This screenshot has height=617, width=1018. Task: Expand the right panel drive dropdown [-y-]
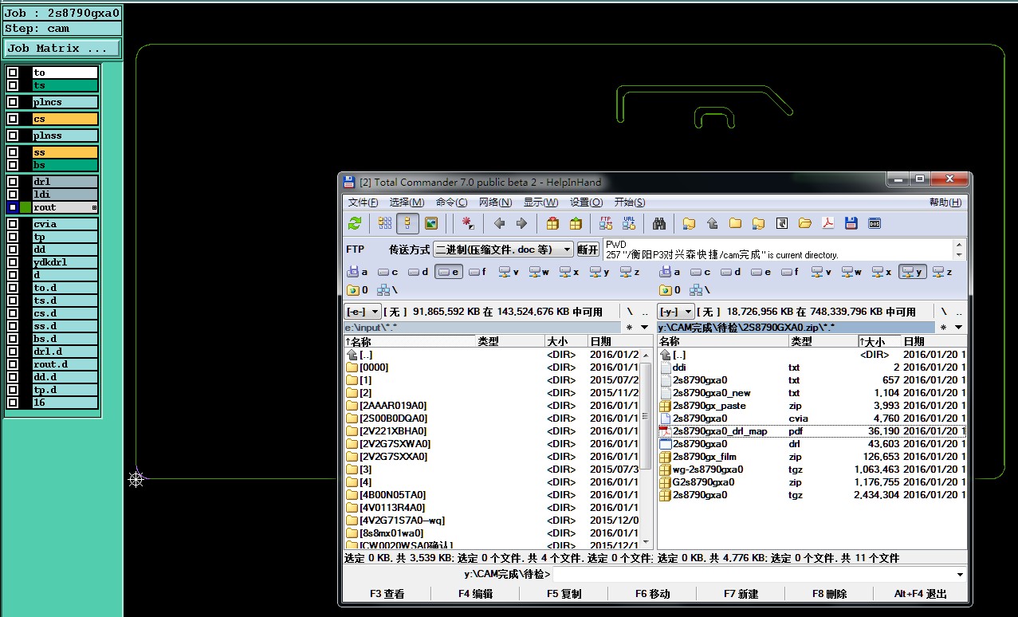675,312
